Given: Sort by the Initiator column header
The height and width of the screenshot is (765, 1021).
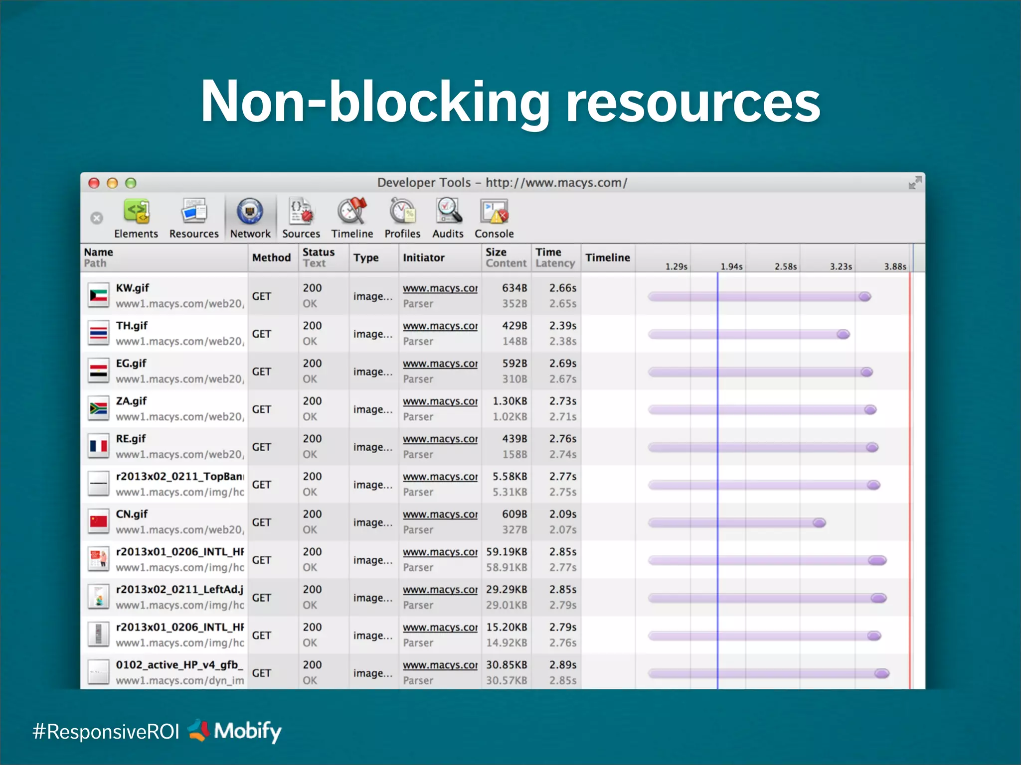Looking at the screenshot, I should coord(440,257).
